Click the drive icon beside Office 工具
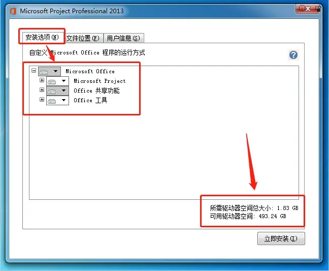The height and width of the screenshot is (271, 329). (52, 101)
